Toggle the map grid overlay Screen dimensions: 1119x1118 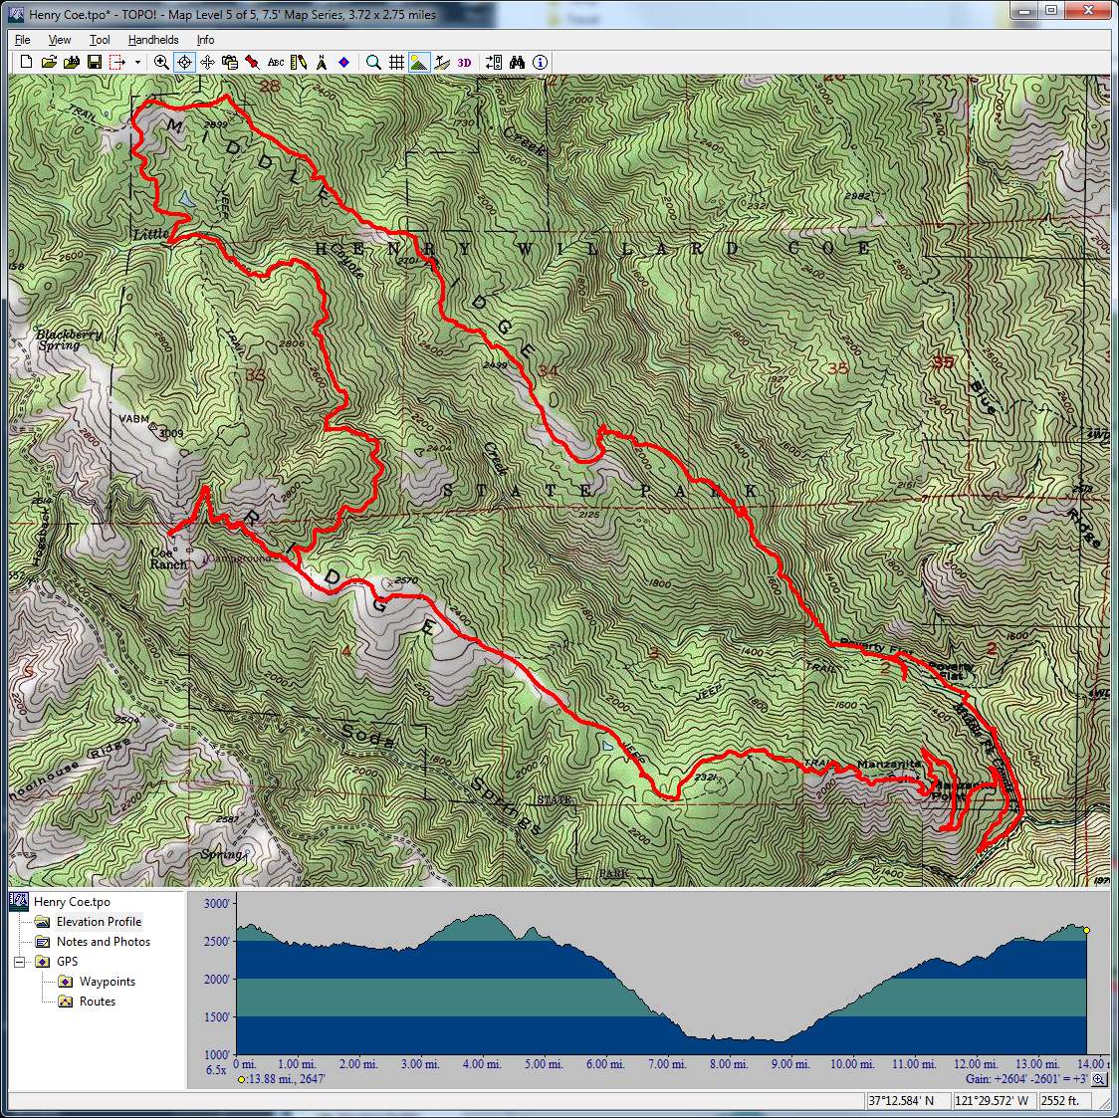coord(396,62)
